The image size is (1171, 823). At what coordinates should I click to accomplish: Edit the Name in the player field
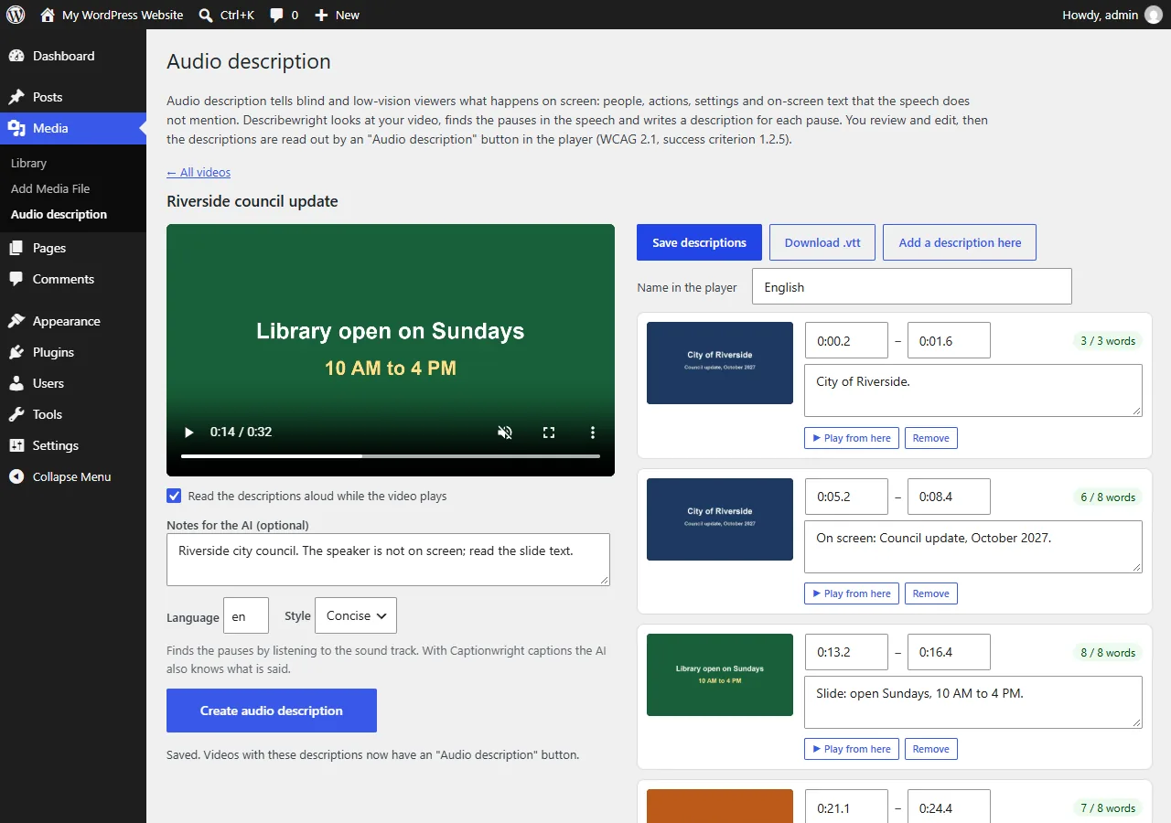(x=911, y=286)
